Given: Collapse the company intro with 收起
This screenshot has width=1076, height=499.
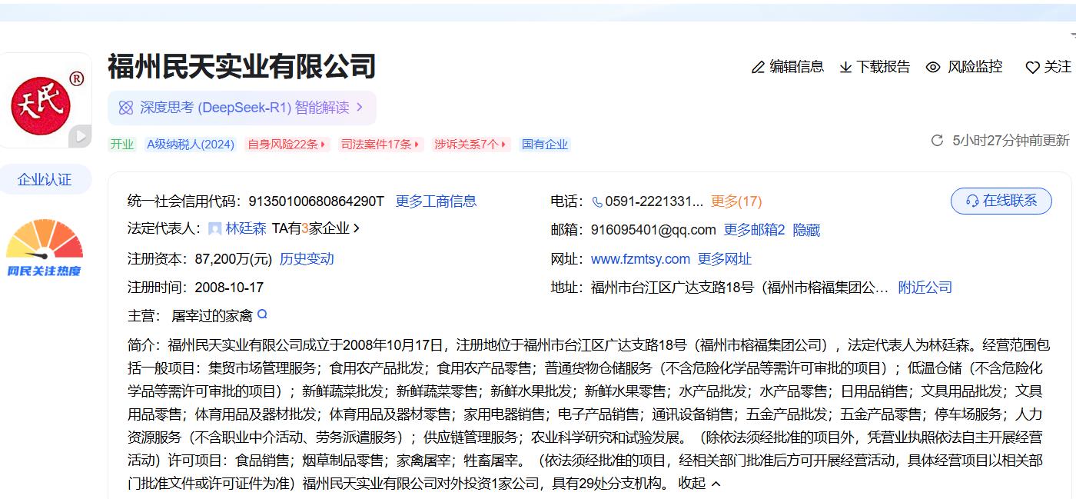Looking at the screenshot, I should pyautogui.click(x=699, y=483).
